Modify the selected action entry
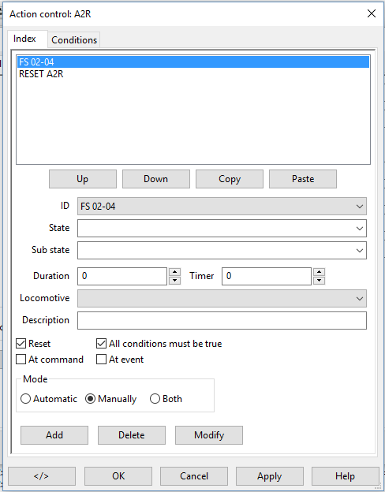The image size is (385, 492). click(209, 435)
